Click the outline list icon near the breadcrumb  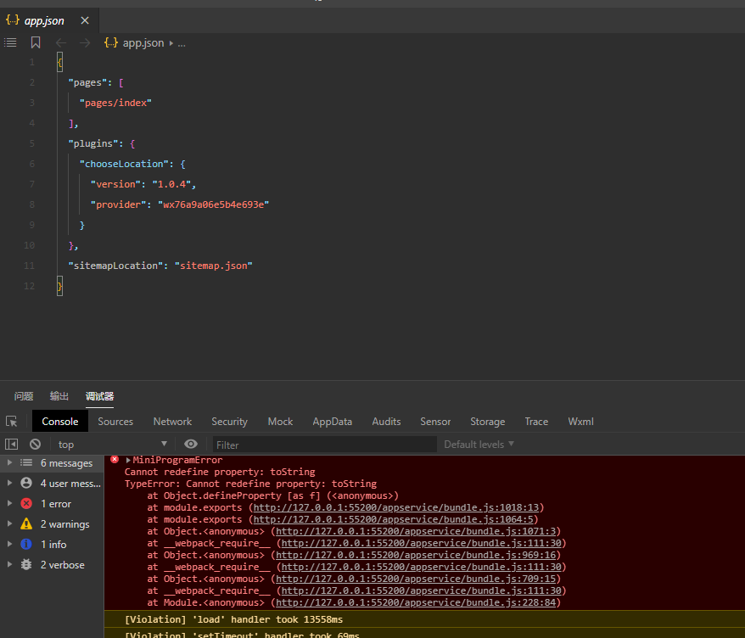click(10, 42)
